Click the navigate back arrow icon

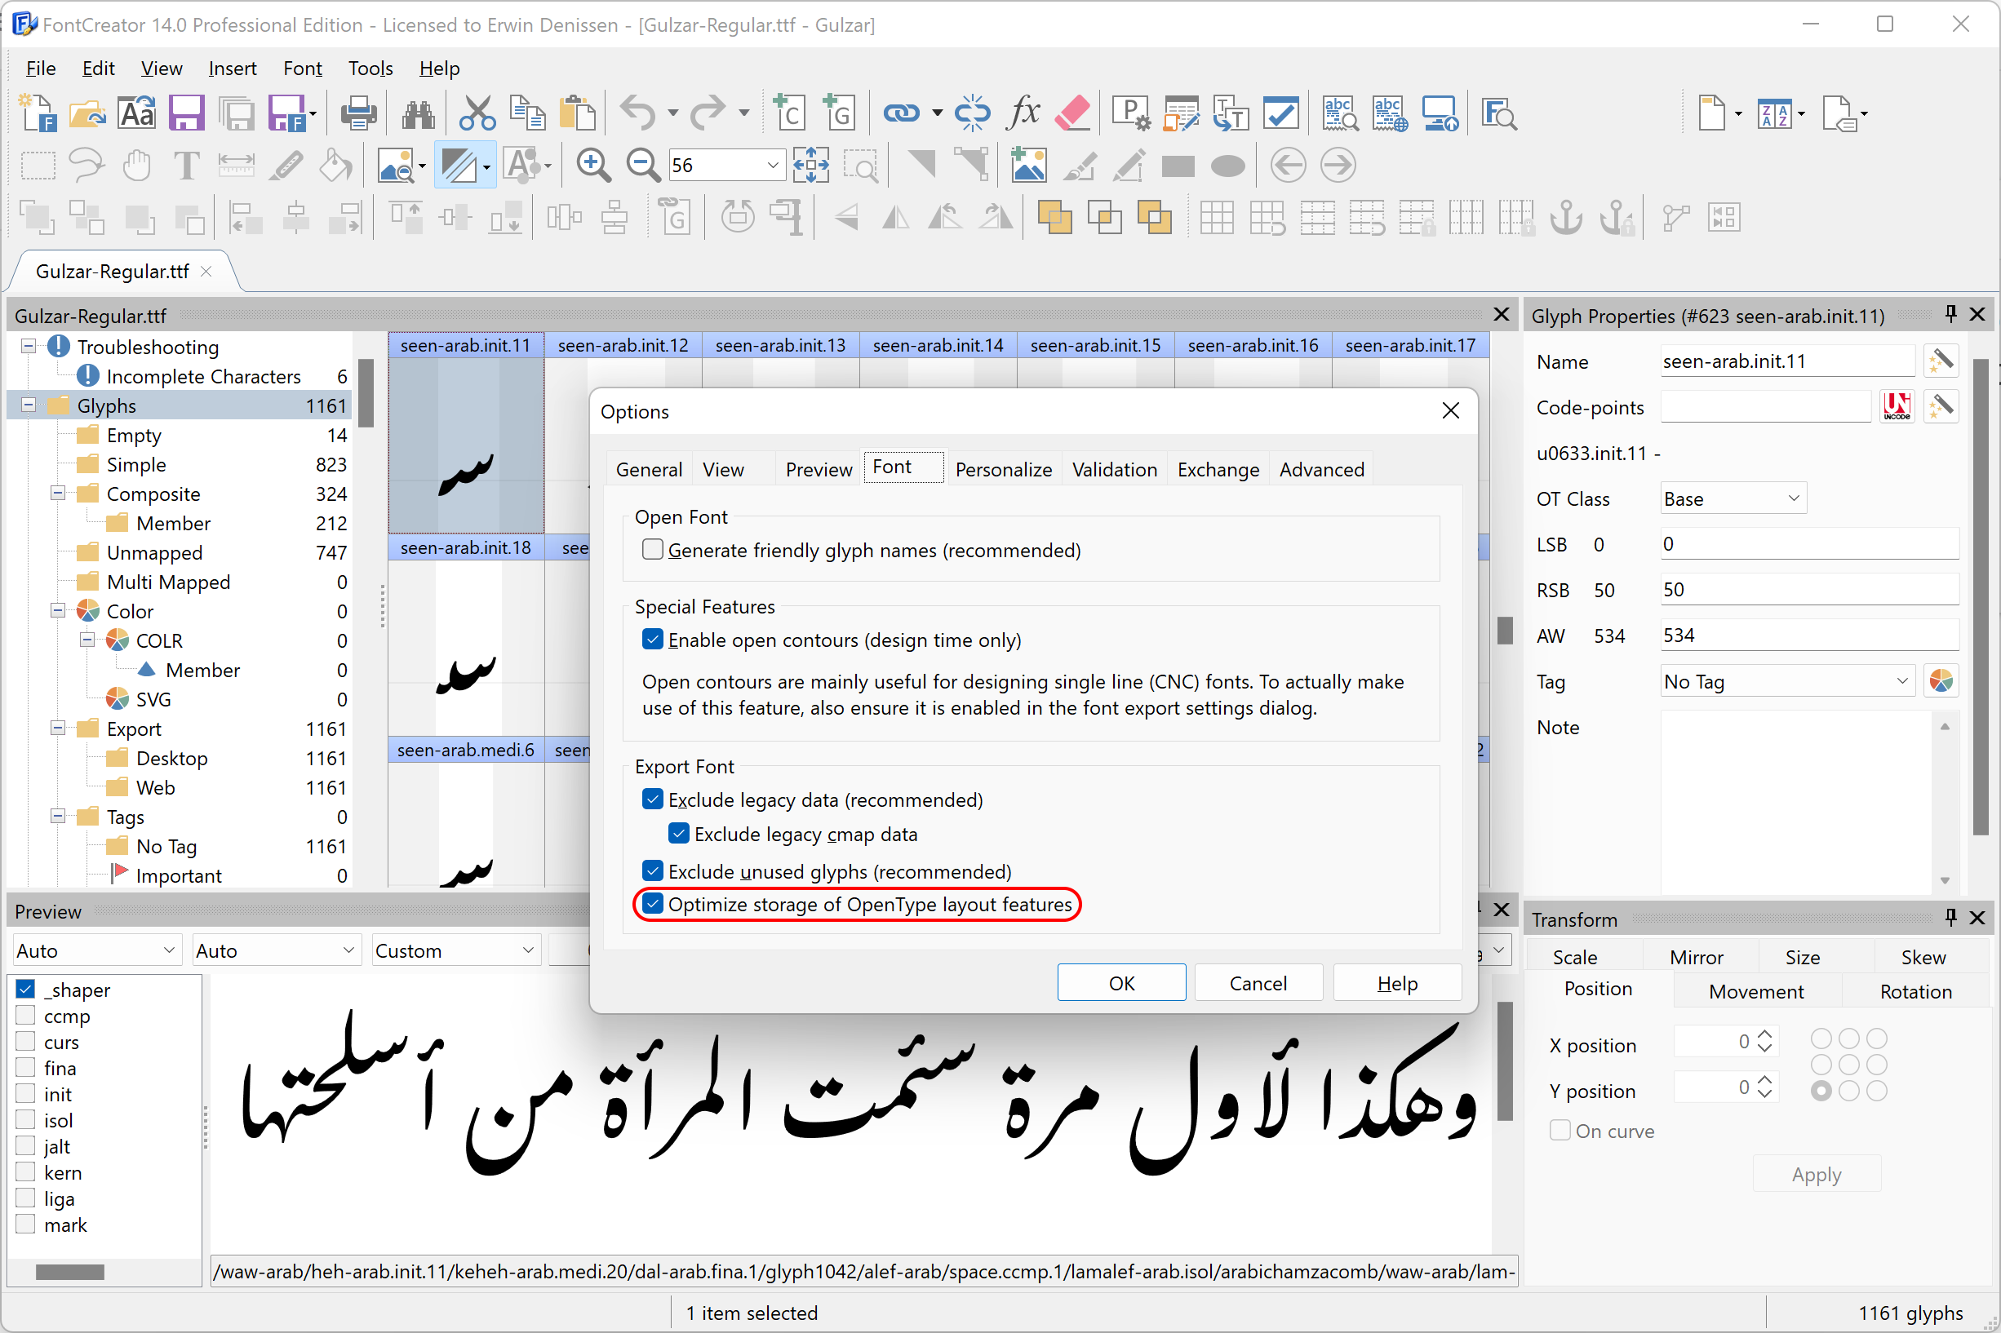point(1288,165)
